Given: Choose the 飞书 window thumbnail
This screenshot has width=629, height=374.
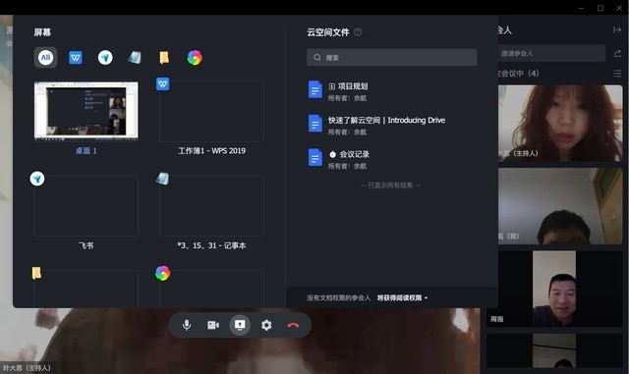Looking at the screenshot, I should [86, 205].
